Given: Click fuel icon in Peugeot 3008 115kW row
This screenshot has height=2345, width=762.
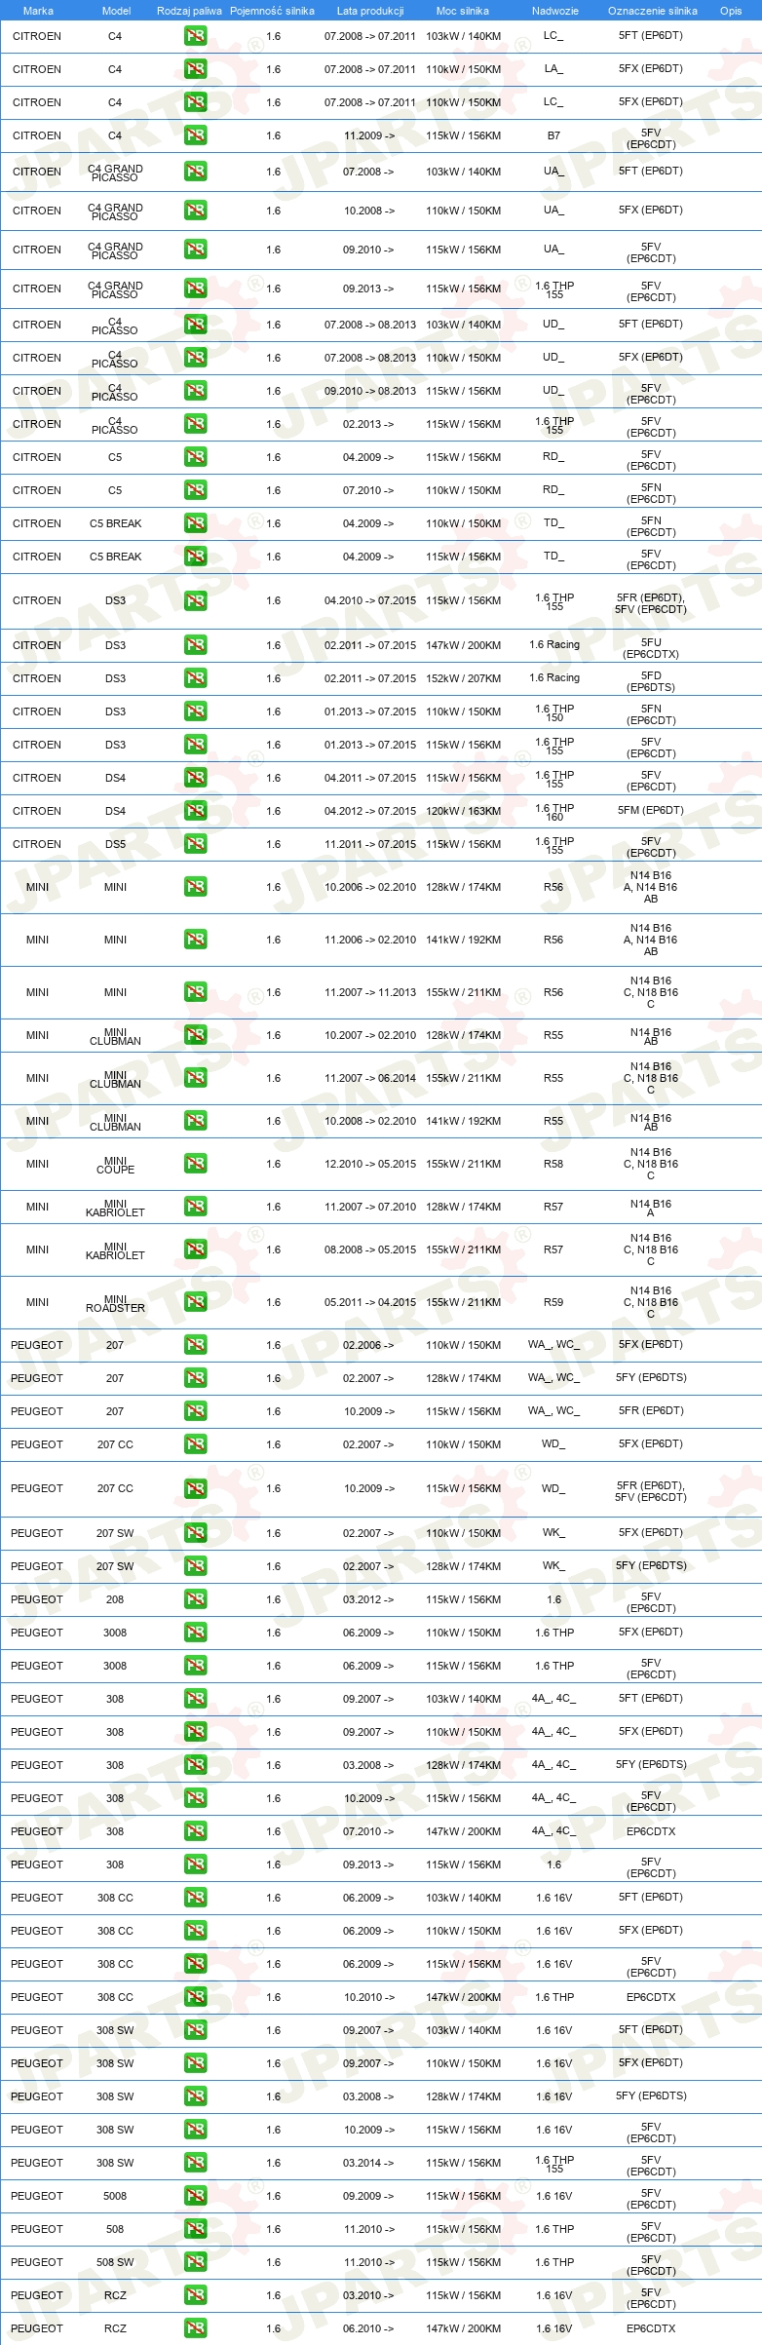Looking at the screenshot, I should tap(195, 1666).
